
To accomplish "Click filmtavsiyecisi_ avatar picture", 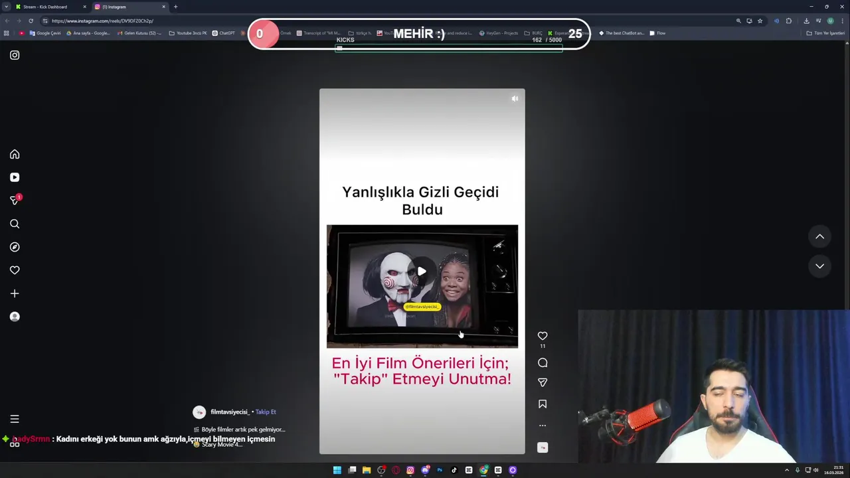I will pyautogui.click(x=199, y=412).
